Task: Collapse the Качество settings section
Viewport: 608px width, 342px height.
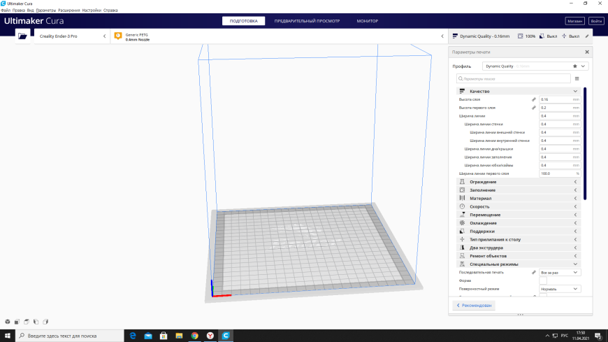Action: (519, 91)
